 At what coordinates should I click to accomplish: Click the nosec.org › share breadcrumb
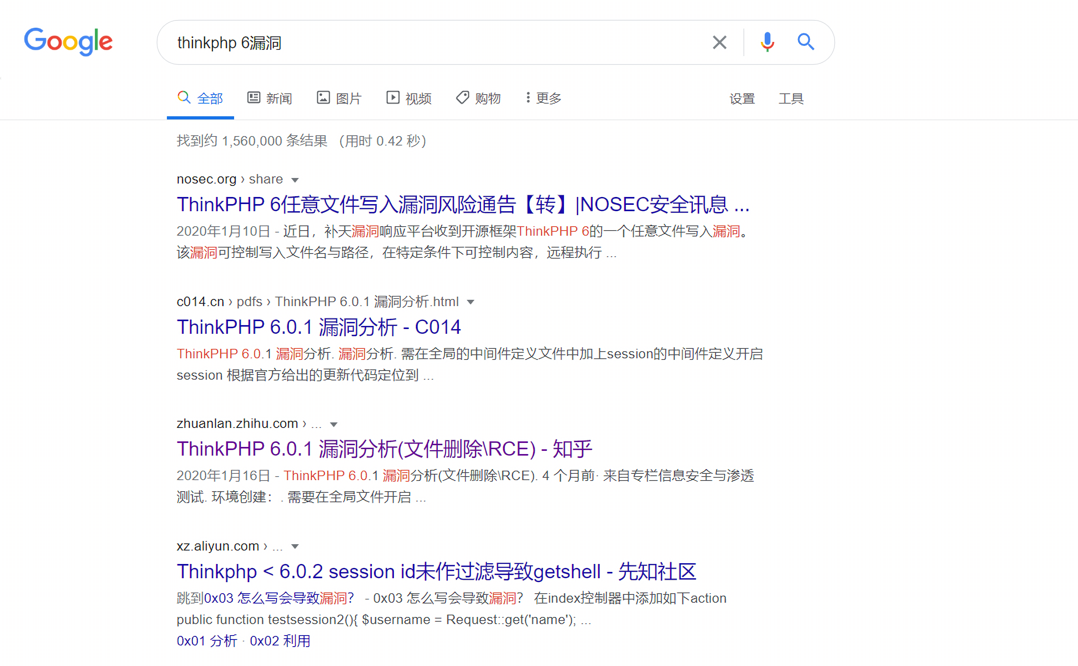[x=229, y=179]
